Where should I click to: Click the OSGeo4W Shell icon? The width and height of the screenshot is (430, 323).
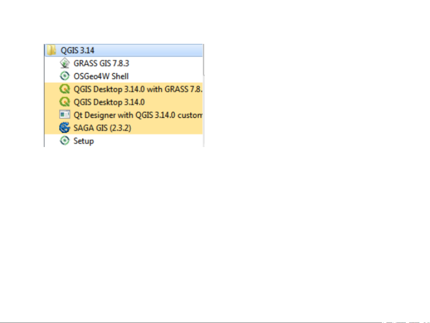coord(64,76)
